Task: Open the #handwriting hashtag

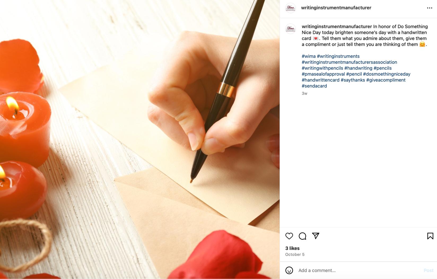Action: [x=358, y=68]
